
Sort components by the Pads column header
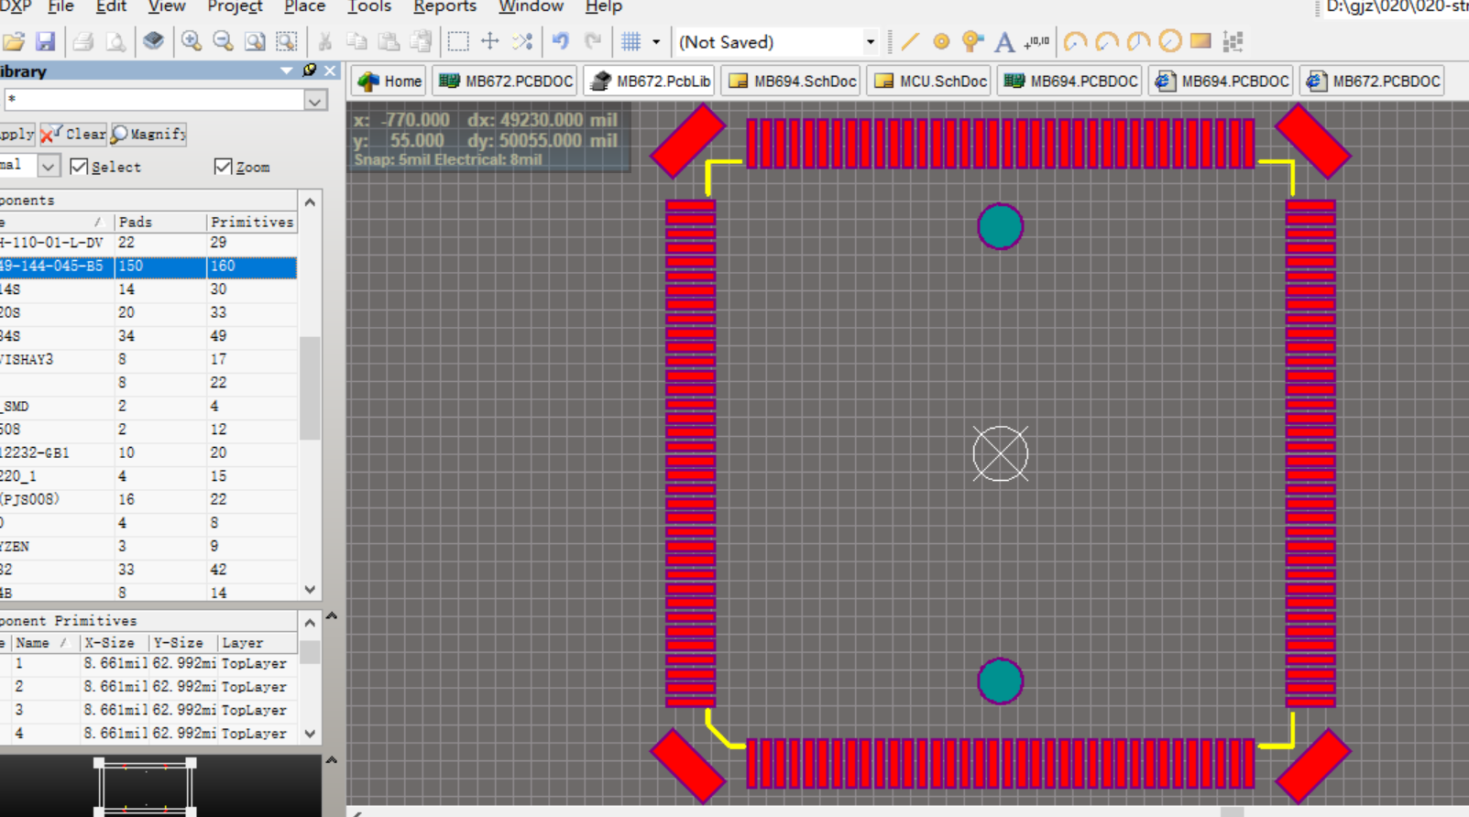[160, 222]
